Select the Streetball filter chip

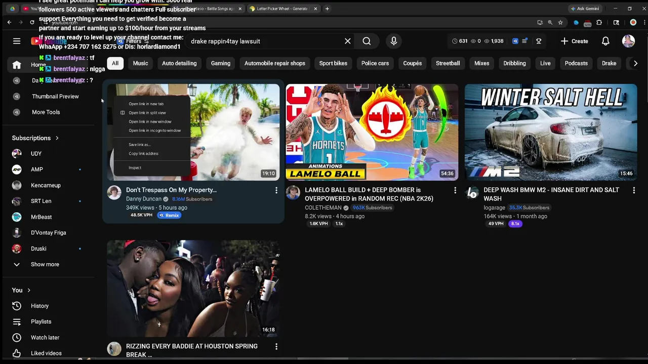(x=448, y=63)
